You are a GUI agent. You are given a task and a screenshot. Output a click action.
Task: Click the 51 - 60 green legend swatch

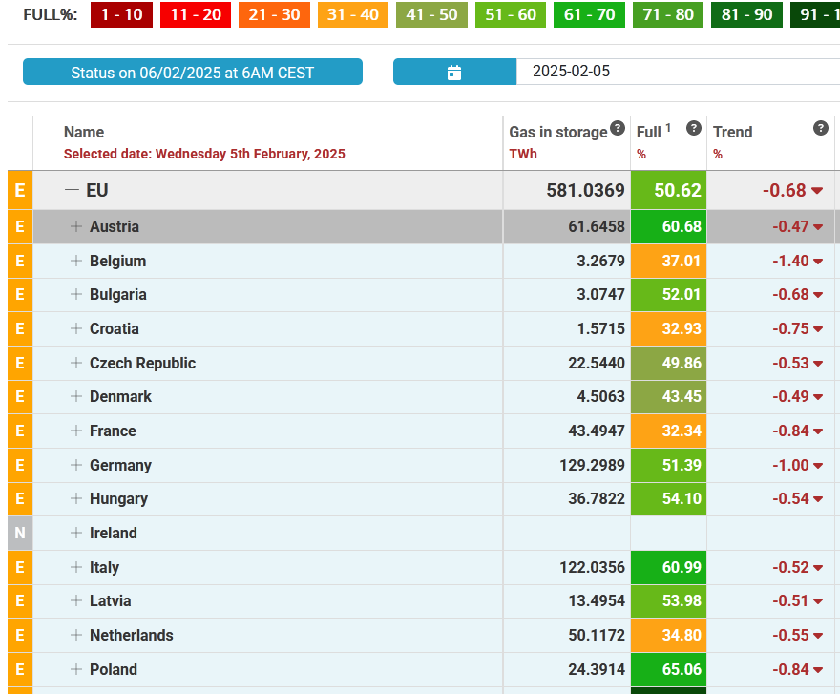(x=513, y=15)
